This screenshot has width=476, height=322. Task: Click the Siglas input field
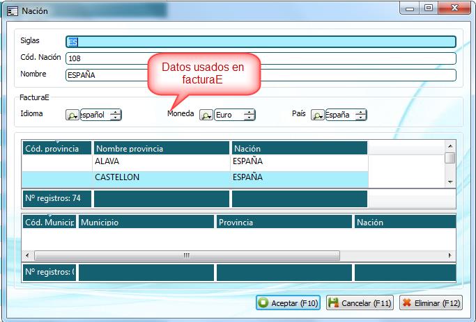[x=261, y=42]
